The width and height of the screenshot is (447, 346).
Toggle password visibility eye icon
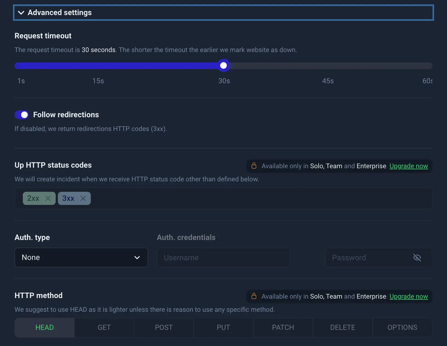click(x=417, y=258)
